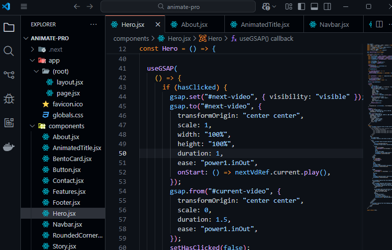Click the EXPLORER panel title

click(x=43, y=24)
